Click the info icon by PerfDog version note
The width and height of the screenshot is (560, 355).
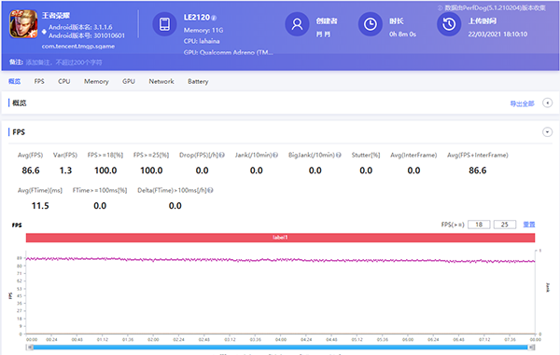[440, 7]
